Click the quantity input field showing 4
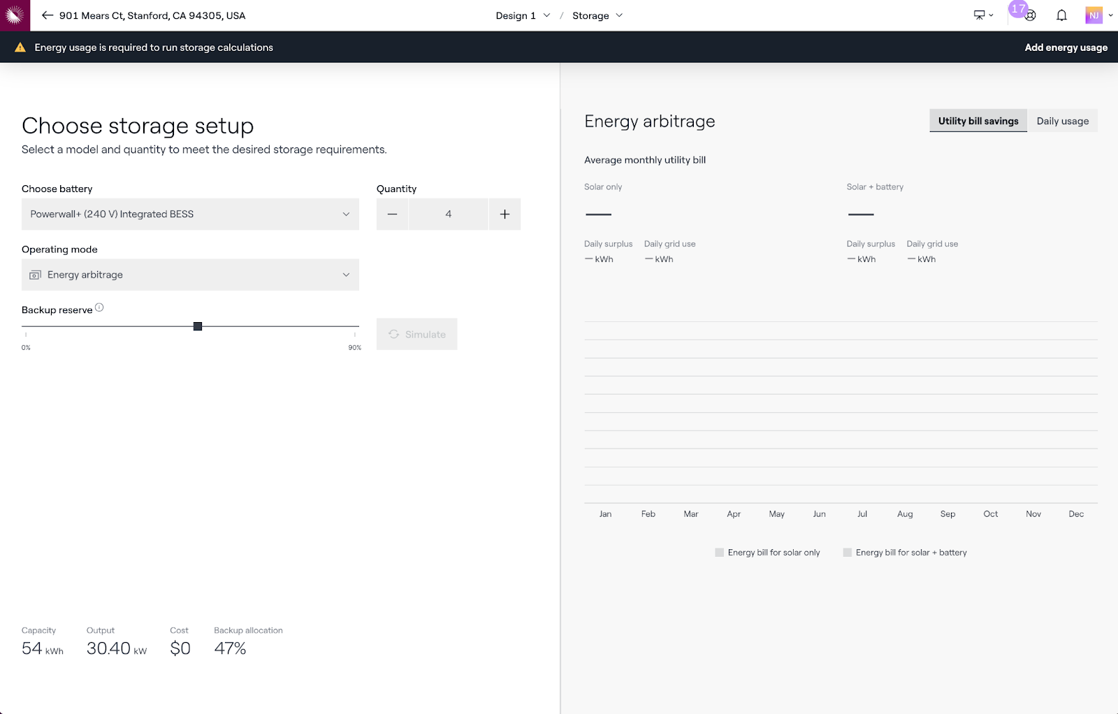 tap(448, 214)
